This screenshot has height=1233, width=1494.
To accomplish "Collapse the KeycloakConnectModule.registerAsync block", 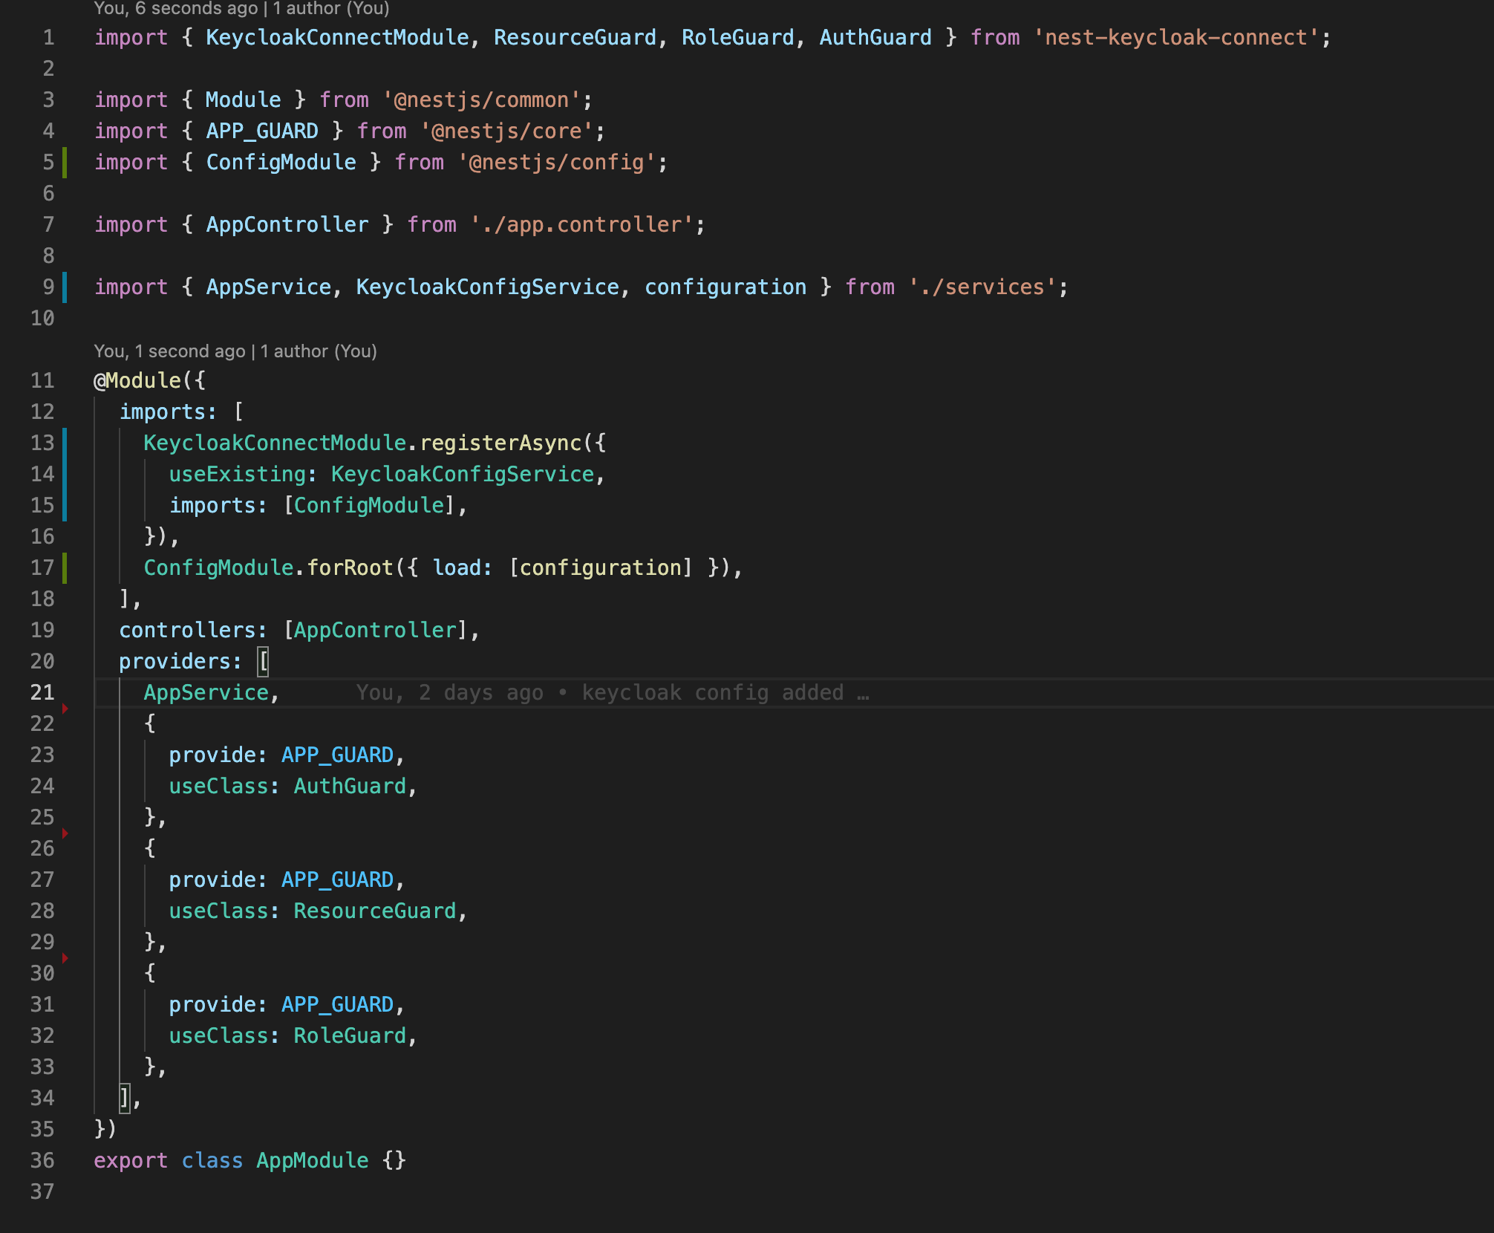I will 82,442.
